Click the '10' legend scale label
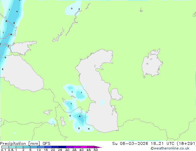The width and height of the screenshot is (196, 151). 39,150
